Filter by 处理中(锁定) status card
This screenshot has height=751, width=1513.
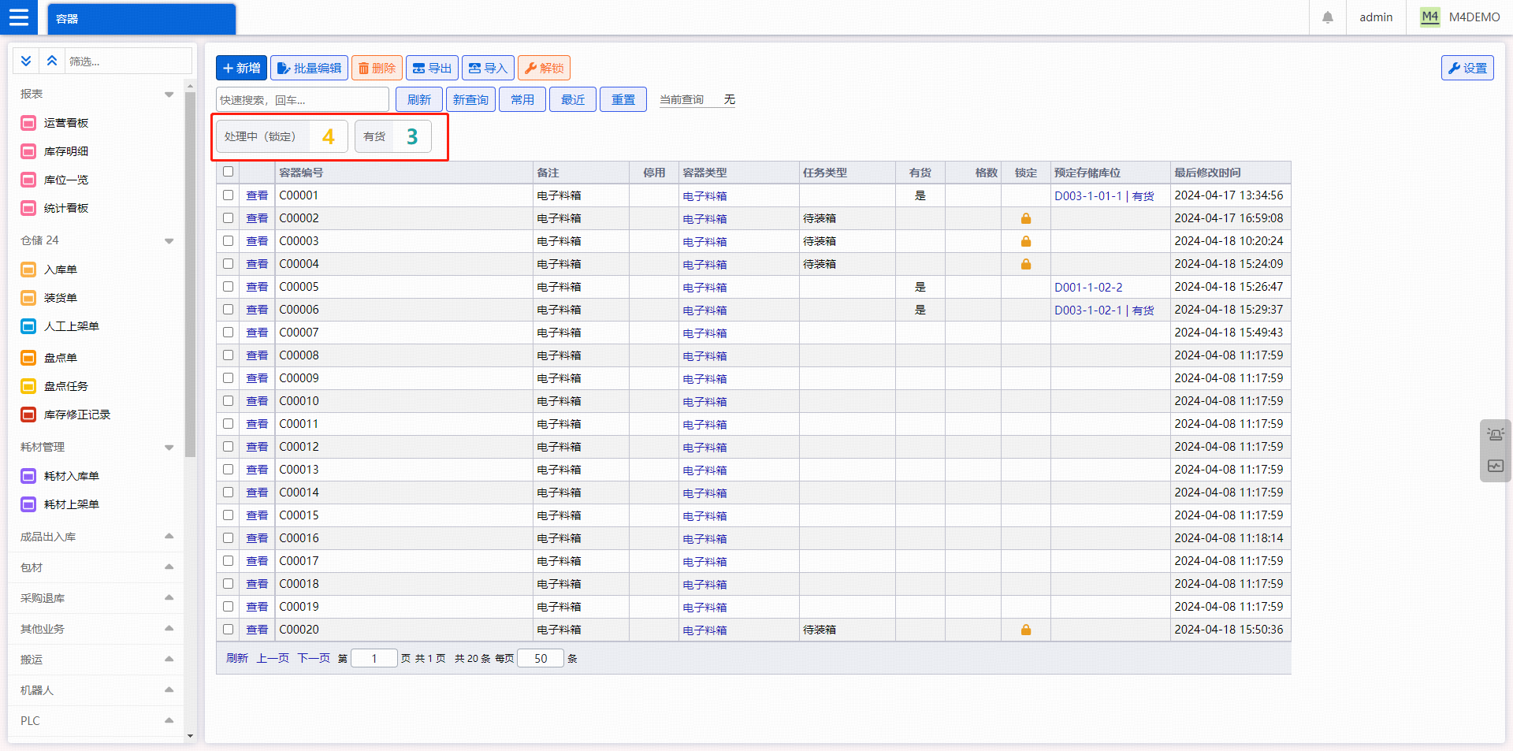(282, 136)
